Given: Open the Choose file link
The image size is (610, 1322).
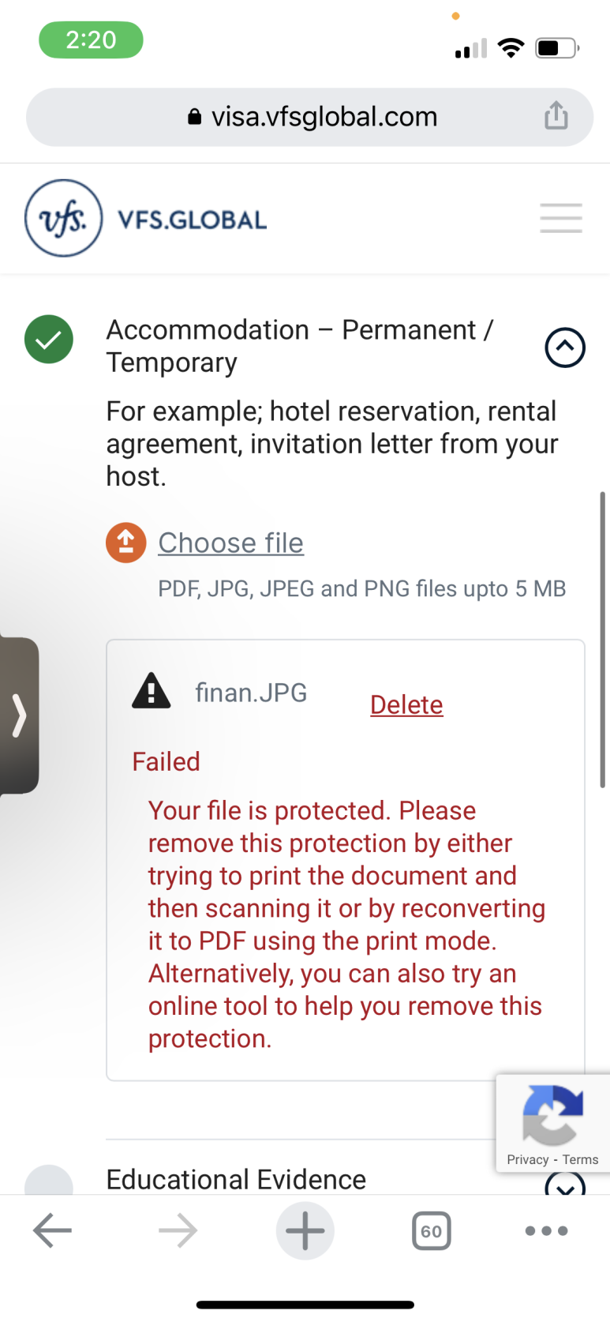Looking at the screenshot, I should point(230,543).
